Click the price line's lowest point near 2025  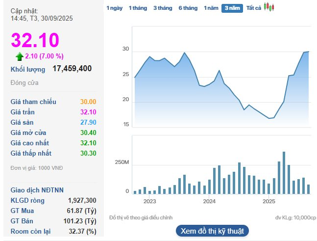[x=269, y=118]
